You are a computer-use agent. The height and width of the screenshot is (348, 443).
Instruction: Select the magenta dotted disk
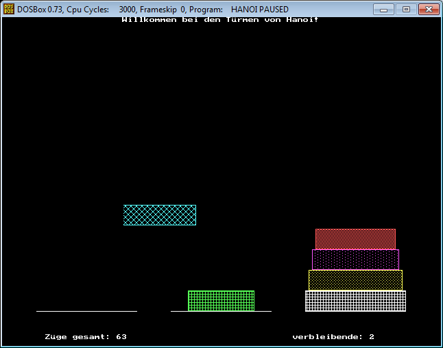pyautogui.click(x=355, y=260)
